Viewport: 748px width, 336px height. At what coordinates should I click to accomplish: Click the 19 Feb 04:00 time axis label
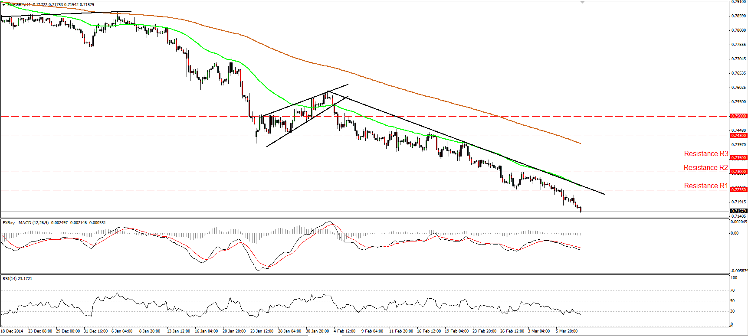click(456, 331)
